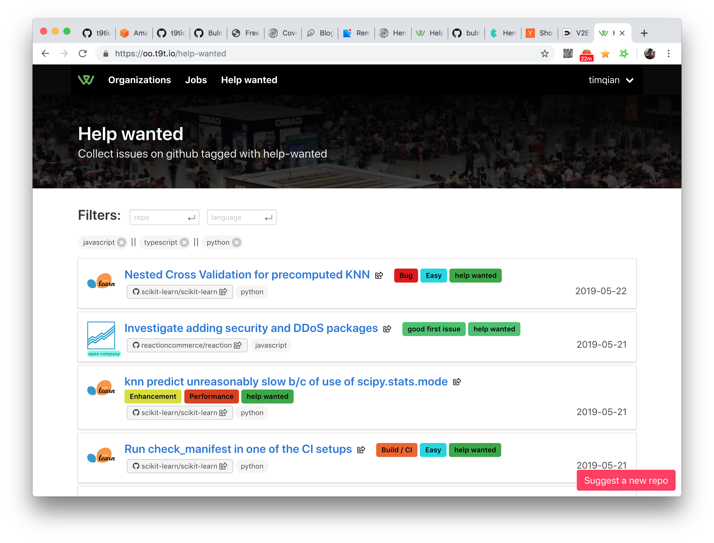Remove the javascript filter tag
The height and width of the screenshot is (543, 714).
tap(122, 242)
